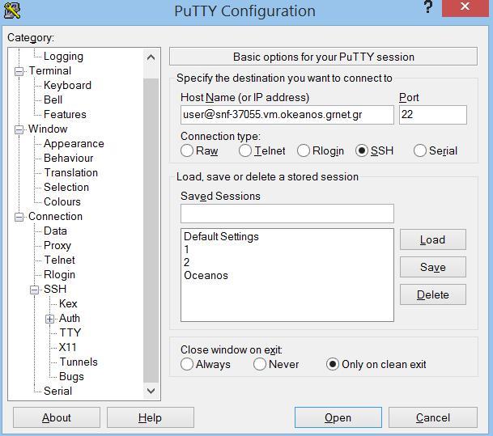Image resolution: width=493 pixels, height=436 pixels.
Task: Select saved session named 2
Action: pos(187,262)
